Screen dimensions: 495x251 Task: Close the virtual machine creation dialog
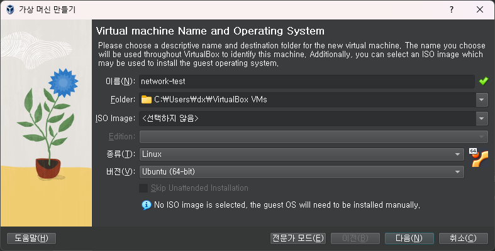point(480,9)
